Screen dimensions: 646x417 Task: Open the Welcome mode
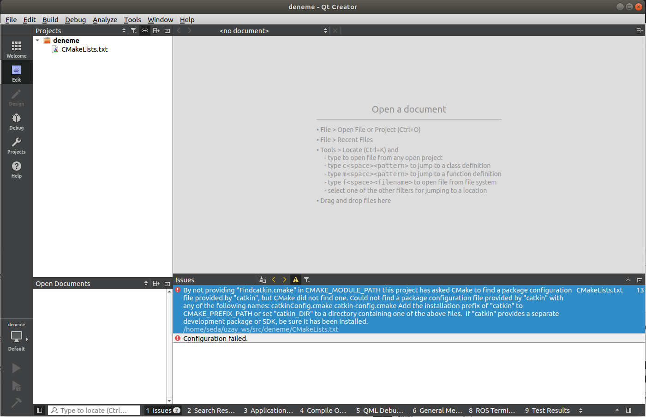point(16,49)
